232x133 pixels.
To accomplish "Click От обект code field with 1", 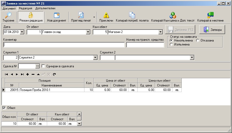I will 34,32.
